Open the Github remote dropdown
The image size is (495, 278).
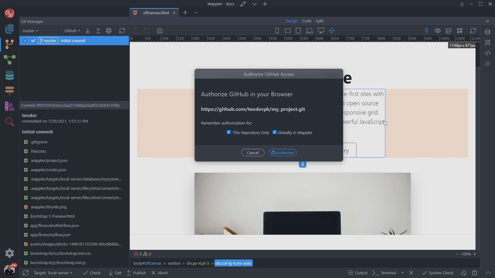tap(72, 31)
